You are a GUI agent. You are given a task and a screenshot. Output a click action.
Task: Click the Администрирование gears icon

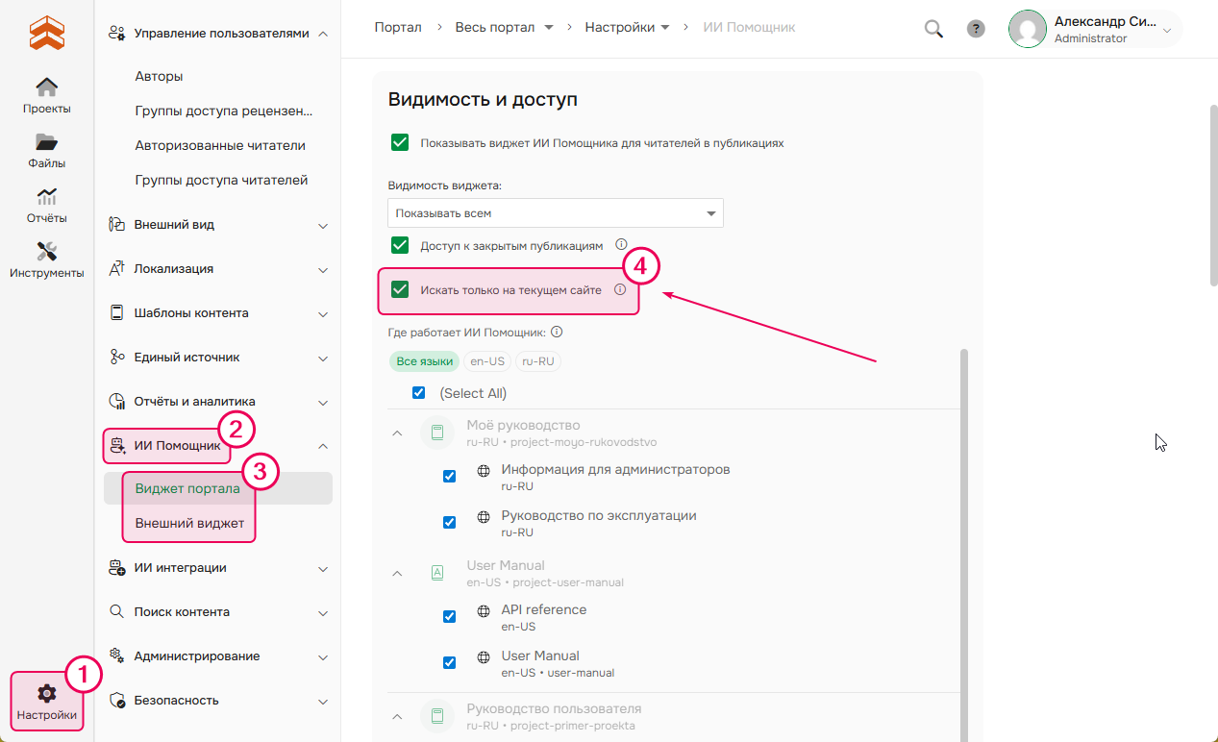tap(117, 656)
